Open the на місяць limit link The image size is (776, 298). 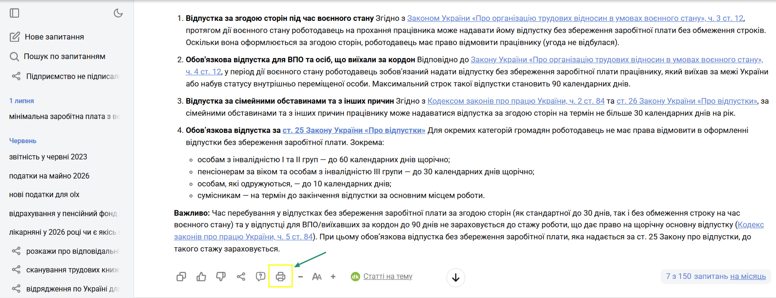[x=748, y=276]
